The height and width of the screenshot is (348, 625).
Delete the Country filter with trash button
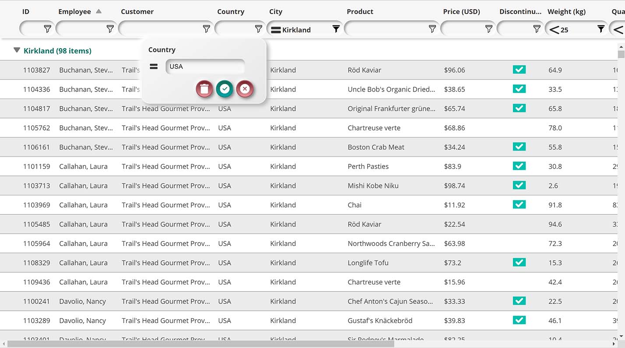(204, 89)
